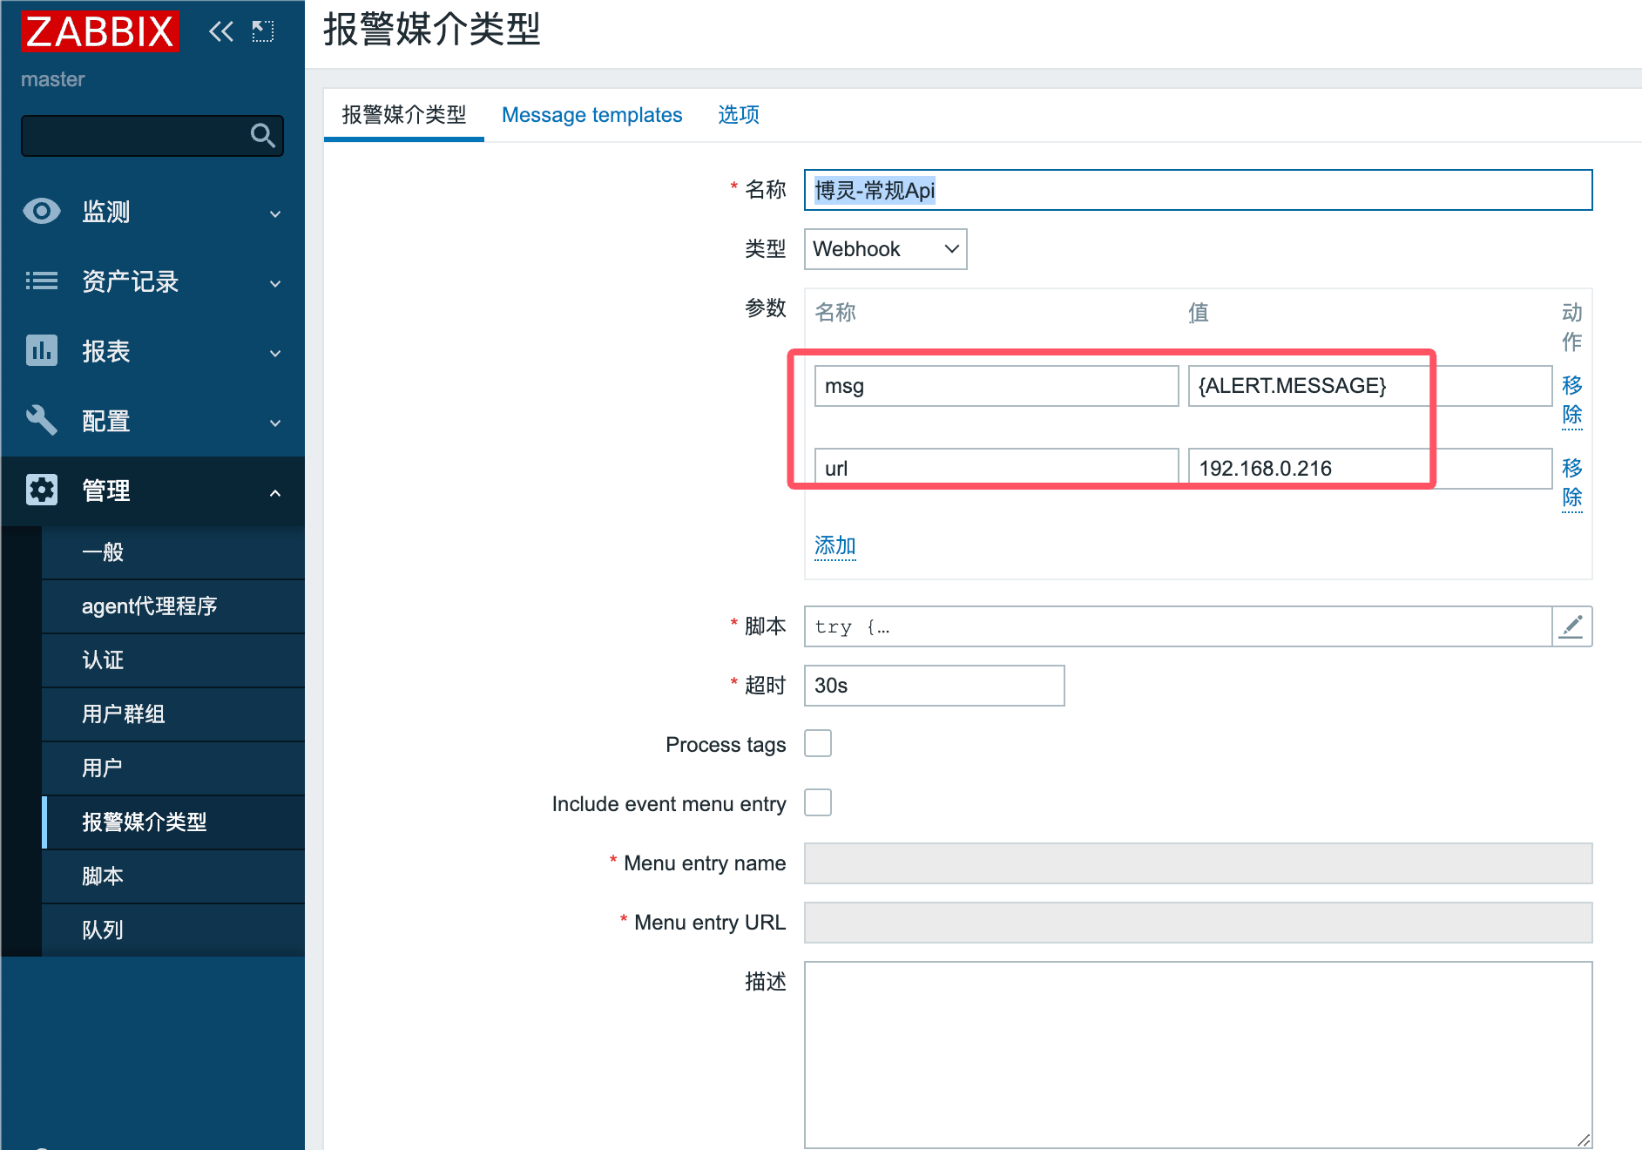The image size is (1642, 1150).
Task: Click the gear icon for 管理
Action: pos(41,490)
